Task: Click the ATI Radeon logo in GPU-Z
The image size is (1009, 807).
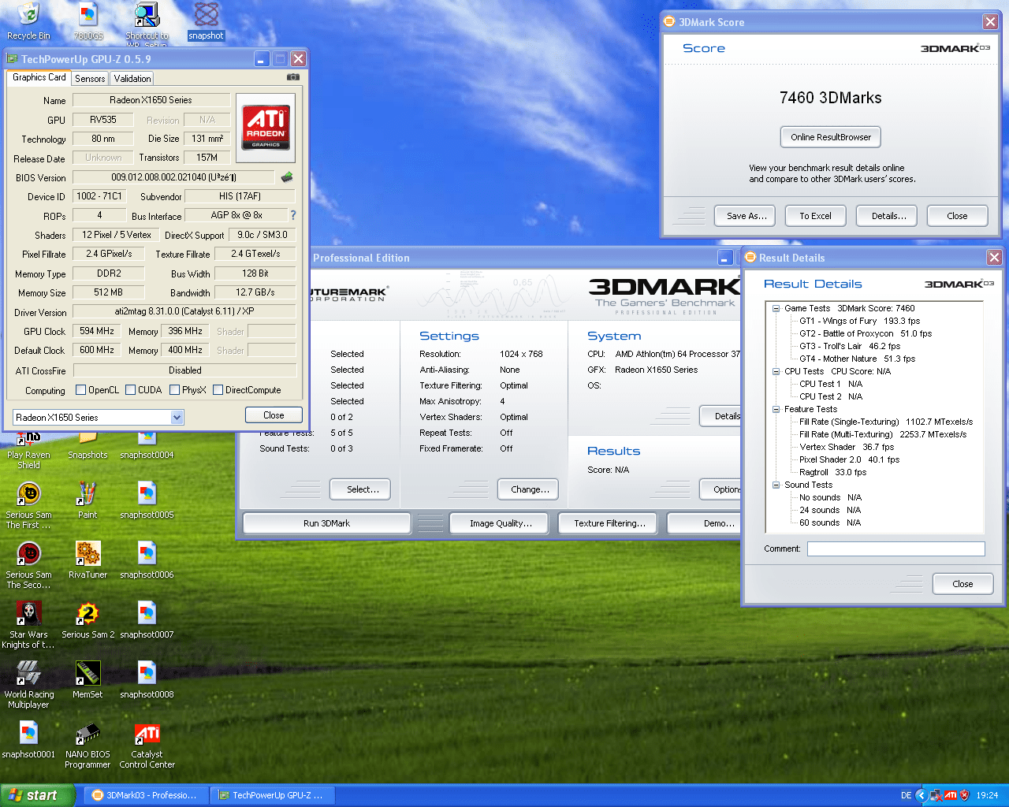Action: point(266,126)
